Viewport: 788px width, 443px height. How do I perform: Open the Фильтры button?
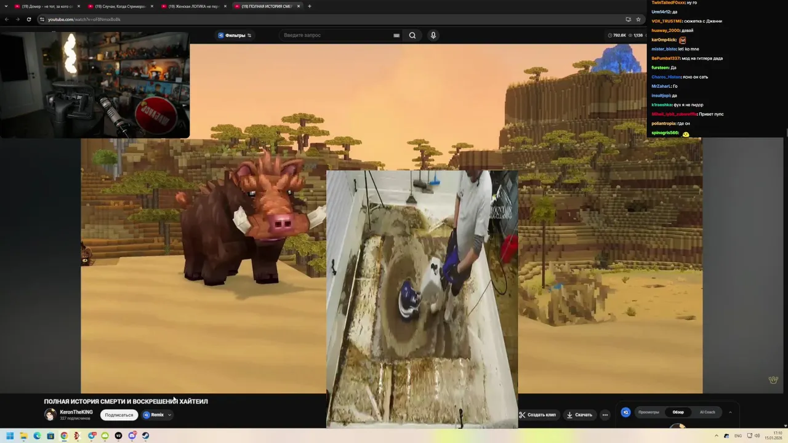click(x=235, y=35)
